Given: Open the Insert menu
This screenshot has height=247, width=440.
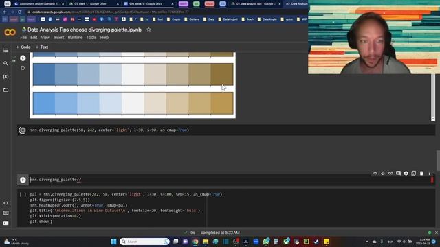Looking at the screenshot, I should [x=59, y=38].
